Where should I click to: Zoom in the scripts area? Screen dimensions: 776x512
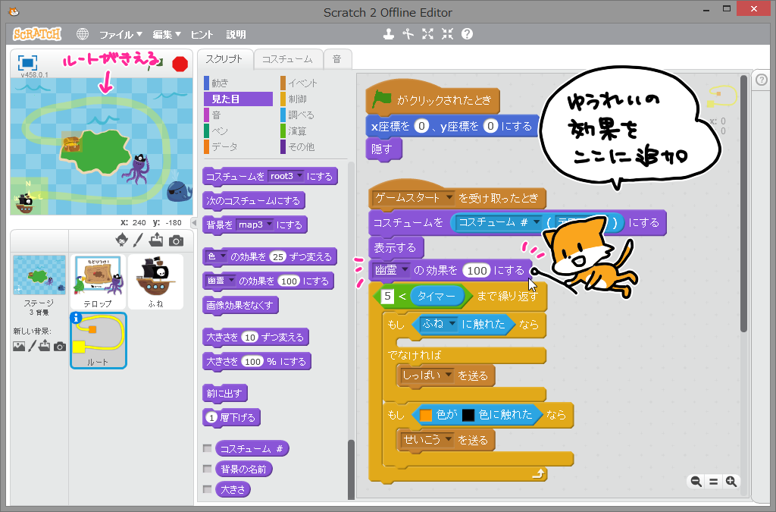pos(731,482)
